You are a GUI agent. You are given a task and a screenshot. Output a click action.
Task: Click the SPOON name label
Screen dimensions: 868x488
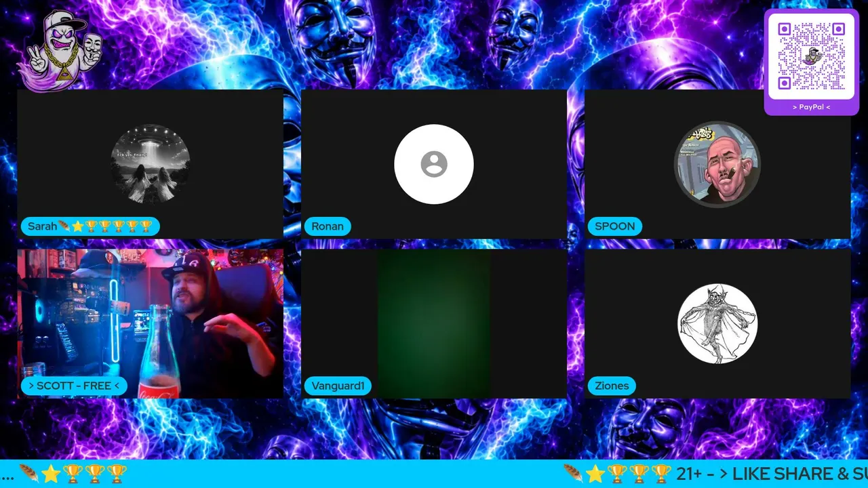click(x=615, y=226)
